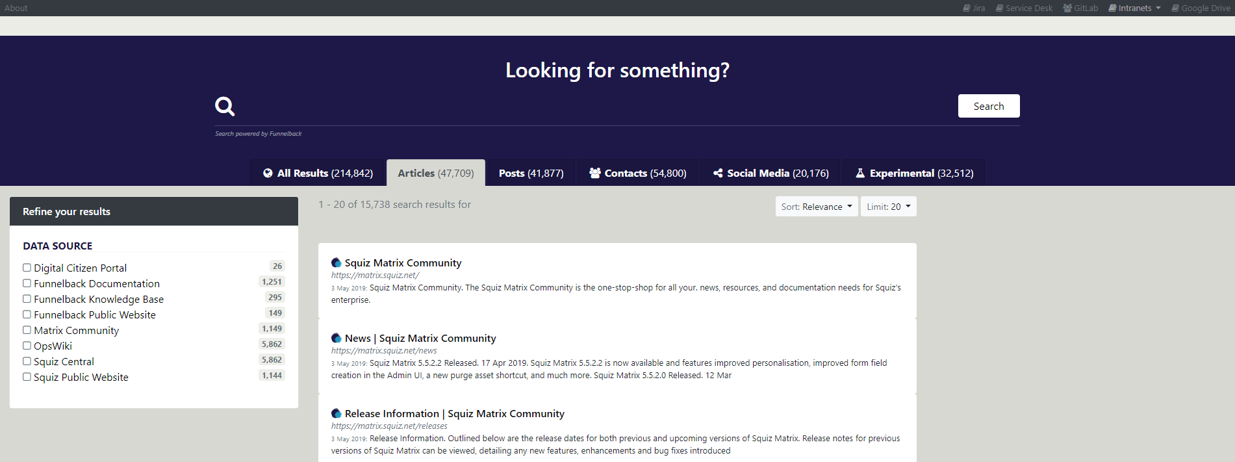Click the Release Information result favicon
The width and height of the screenshot is (1235, 462).
(336, 414)
